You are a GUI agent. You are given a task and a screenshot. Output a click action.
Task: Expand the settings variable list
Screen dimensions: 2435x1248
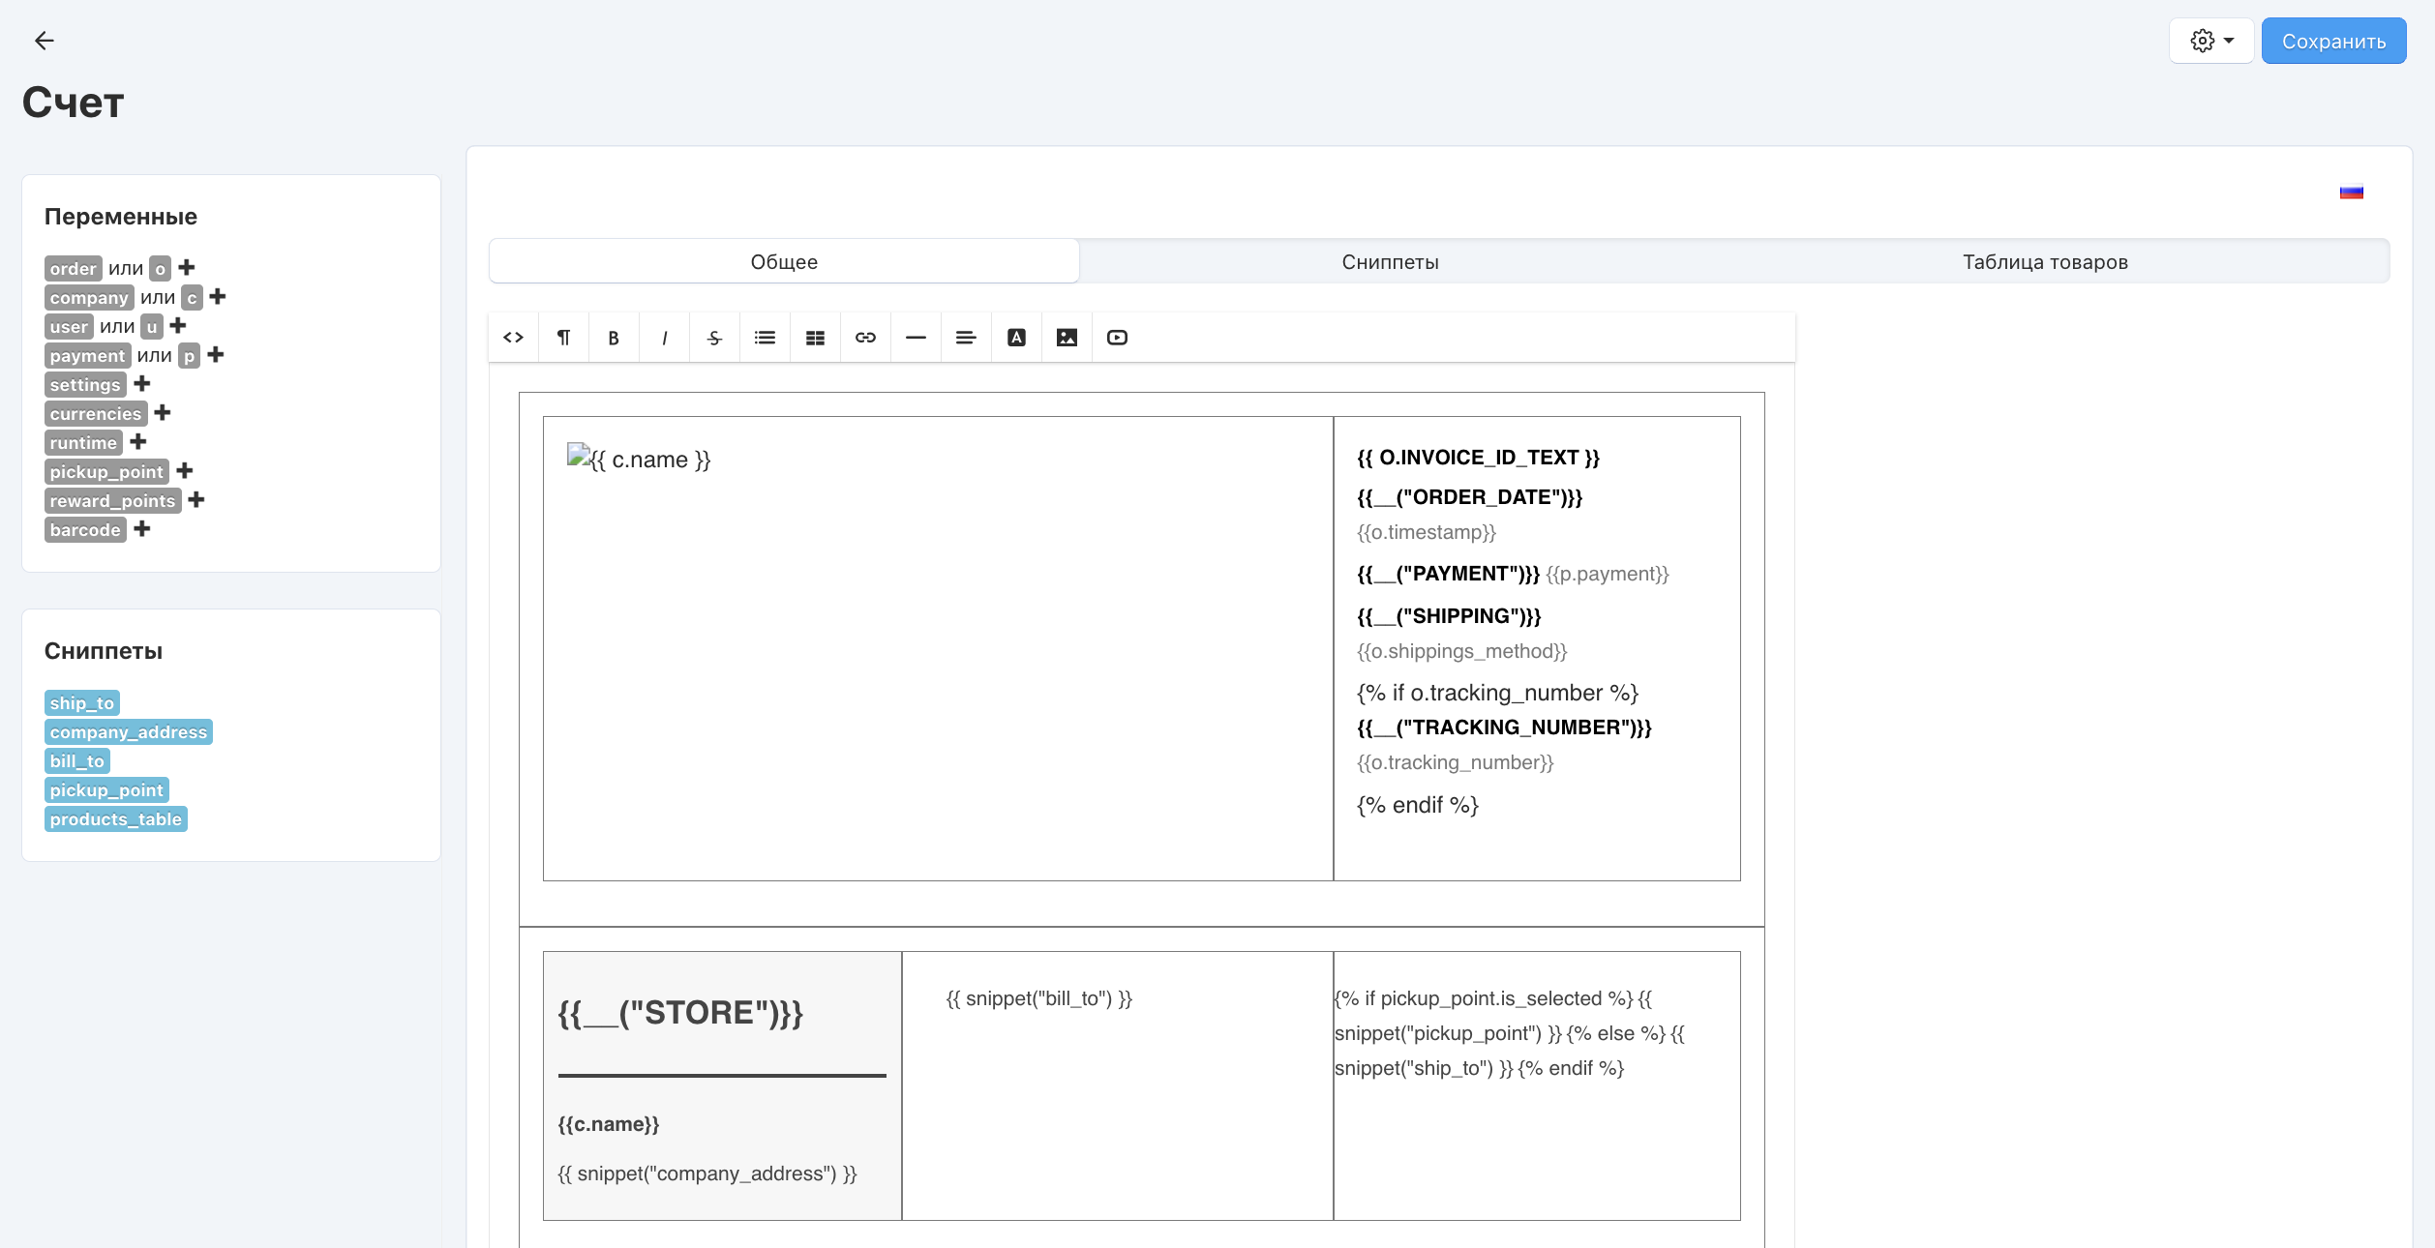click(142, 384)
